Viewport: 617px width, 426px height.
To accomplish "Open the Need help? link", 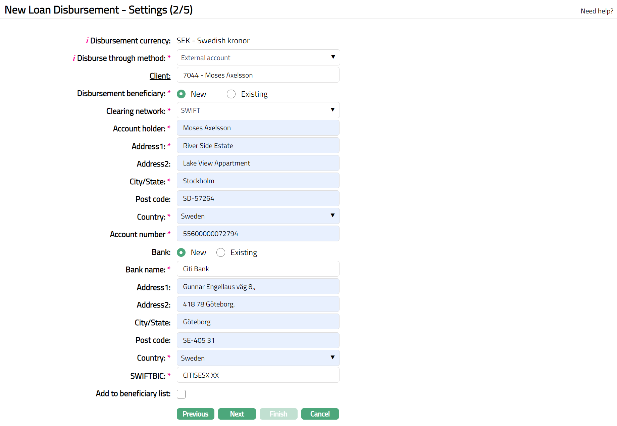I will pyautogui.click(x=597, y=11).
